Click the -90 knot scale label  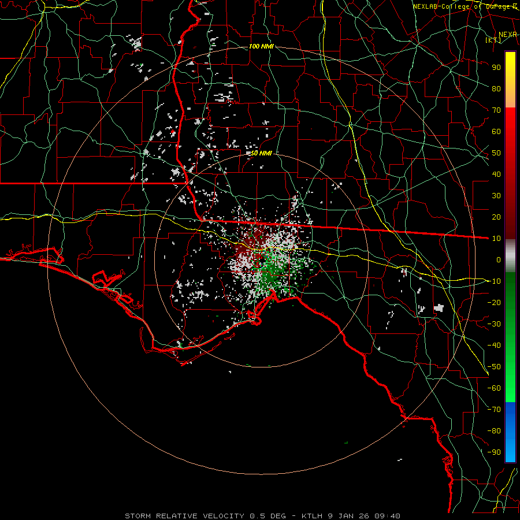coord(494,452)
